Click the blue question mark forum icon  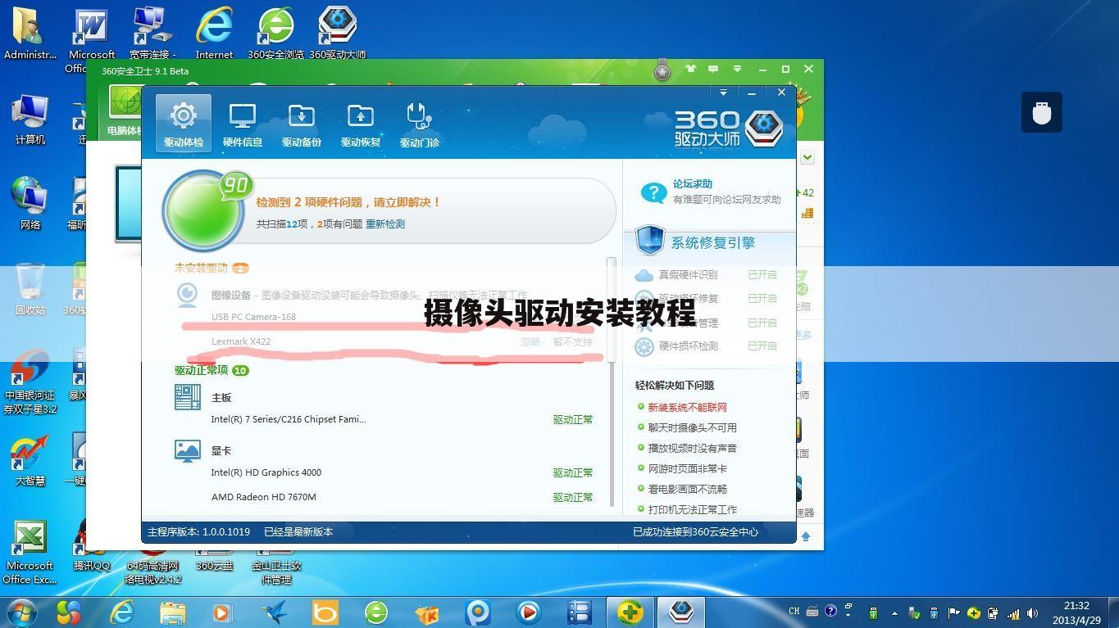(x=653, y=193)
